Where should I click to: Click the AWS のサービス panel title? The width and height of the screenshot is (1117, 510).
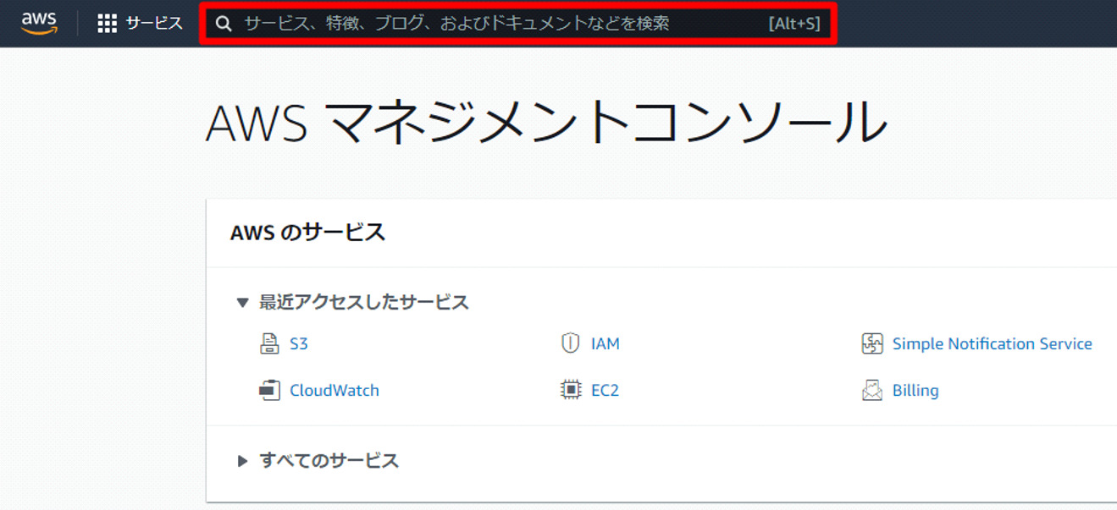click(307, 233)
